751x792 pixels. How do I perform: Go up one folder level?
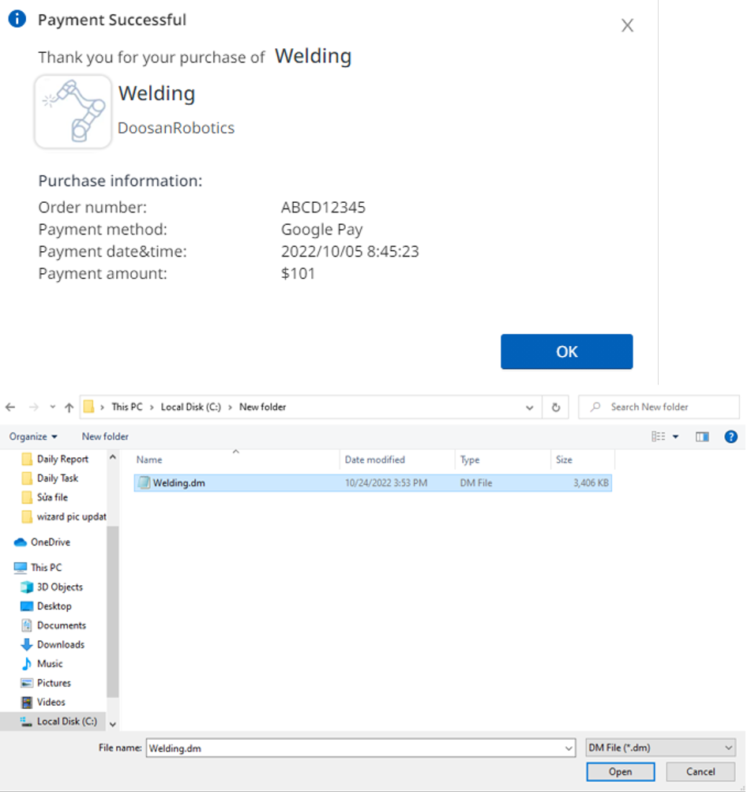pyautogui.click(x=69, y=407)
